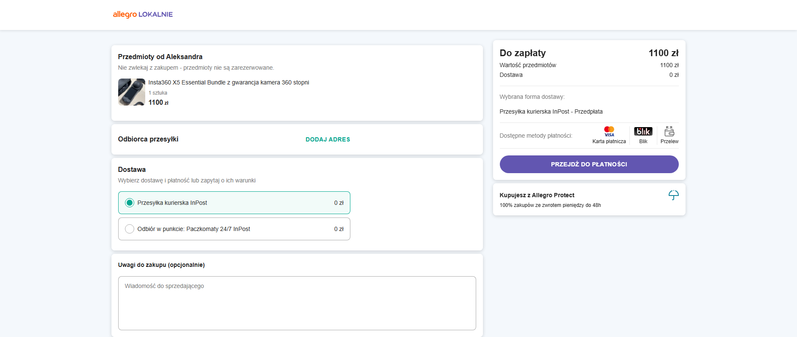797x337 pixels.
Task: Click the Nie zwlekaj z zakupem notice
Action: pos(196,68)
